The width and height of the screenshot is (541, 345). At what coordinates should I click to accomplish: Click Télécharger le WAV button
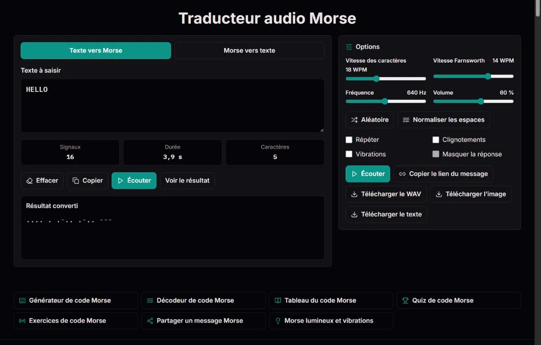pos(386,194)
